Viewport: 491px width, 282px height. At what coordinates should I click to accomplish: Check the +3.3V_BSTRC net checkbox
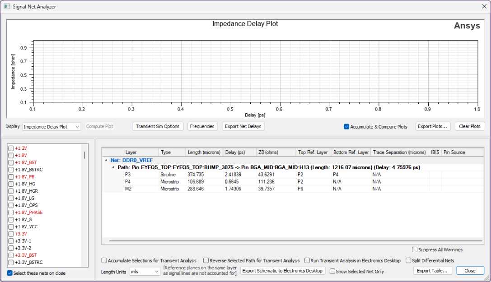pyautogui.click(x=11, y=262)
